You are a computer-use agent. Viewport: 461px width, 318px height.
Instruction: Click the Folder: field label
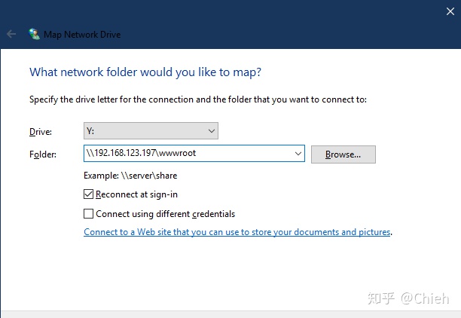[43, 154]
